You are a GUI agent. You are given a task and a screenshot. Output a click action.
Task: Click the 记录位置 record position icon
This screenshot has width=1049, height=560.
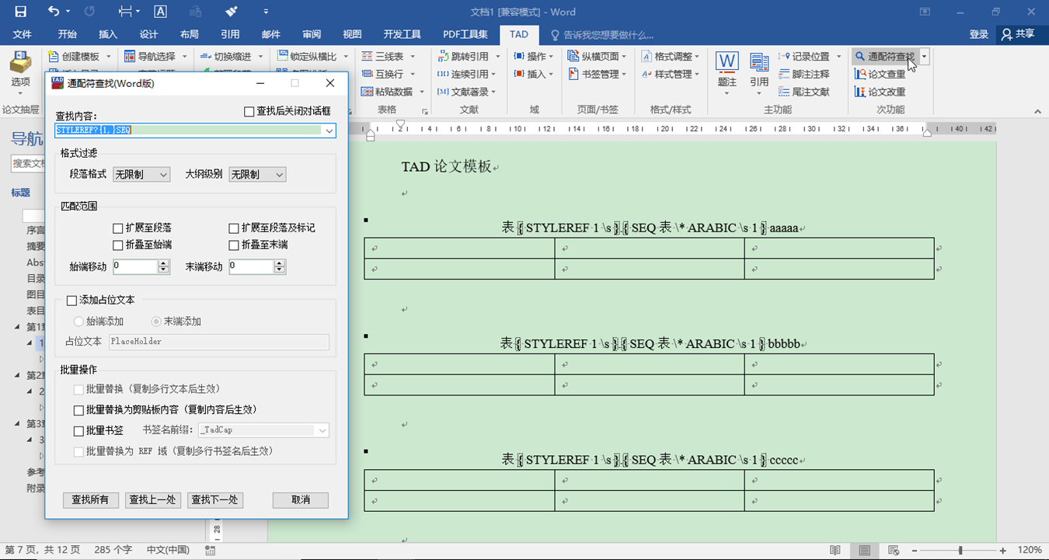click(x=784, y=57)
